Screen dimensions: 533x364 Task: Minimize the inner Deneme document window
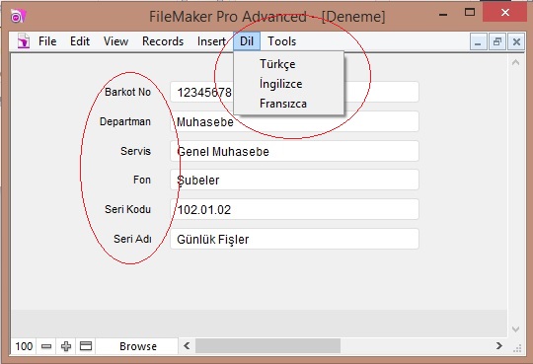[479, 41]
